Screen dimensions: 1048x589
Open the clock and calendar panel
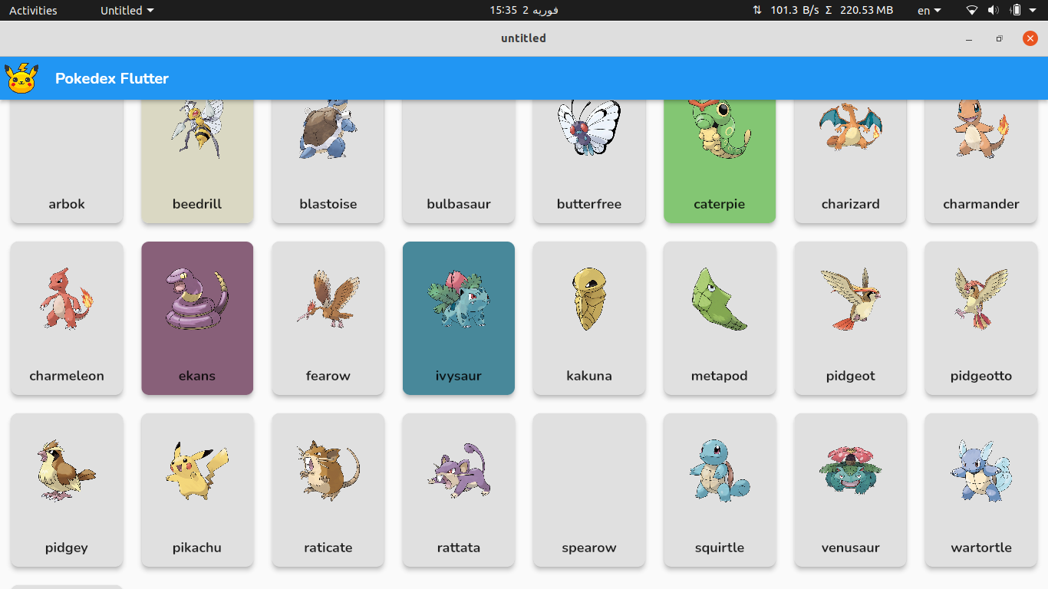click(524, 10)
